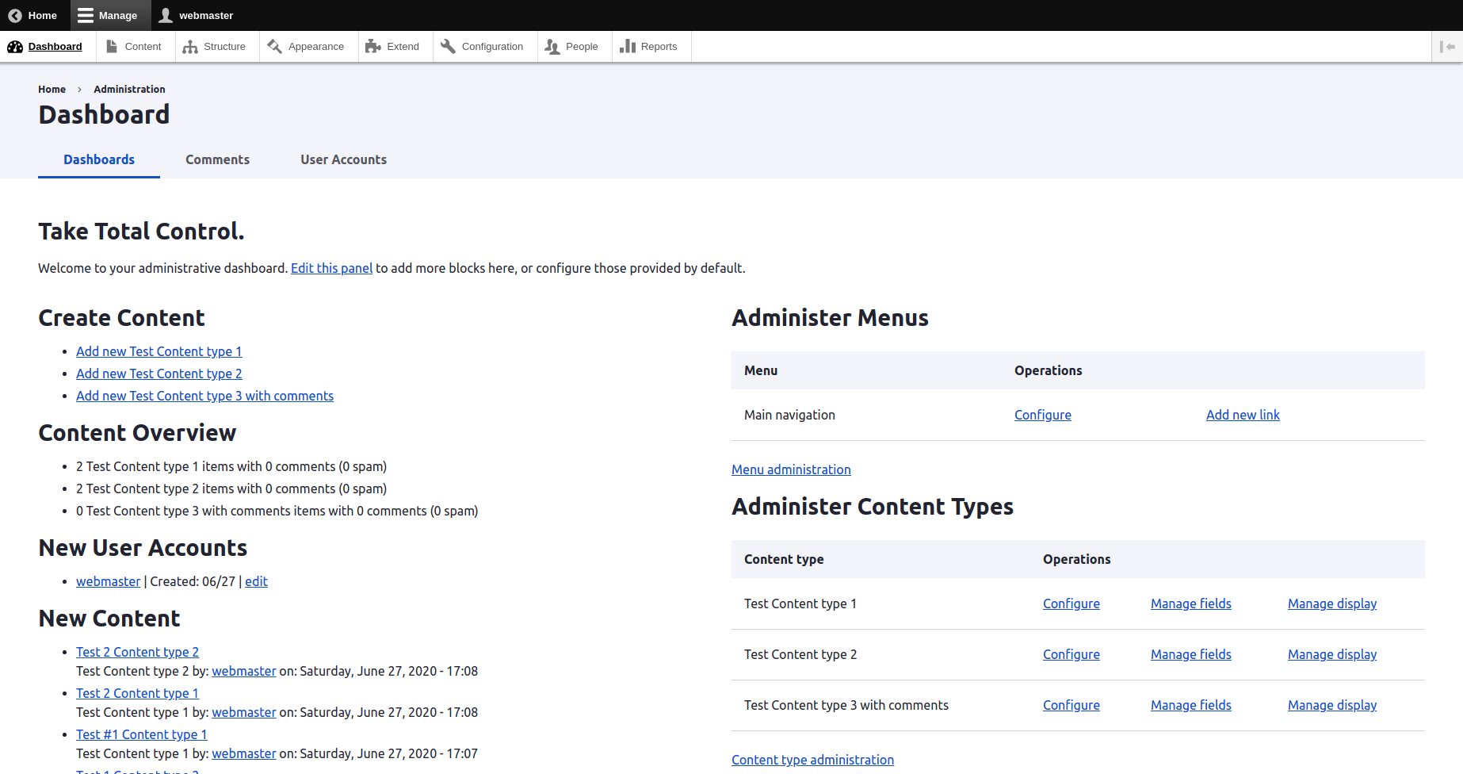Open Appearance using the paintbrush icon
This screenshot has height=774, width=1463.
(276, 46)
